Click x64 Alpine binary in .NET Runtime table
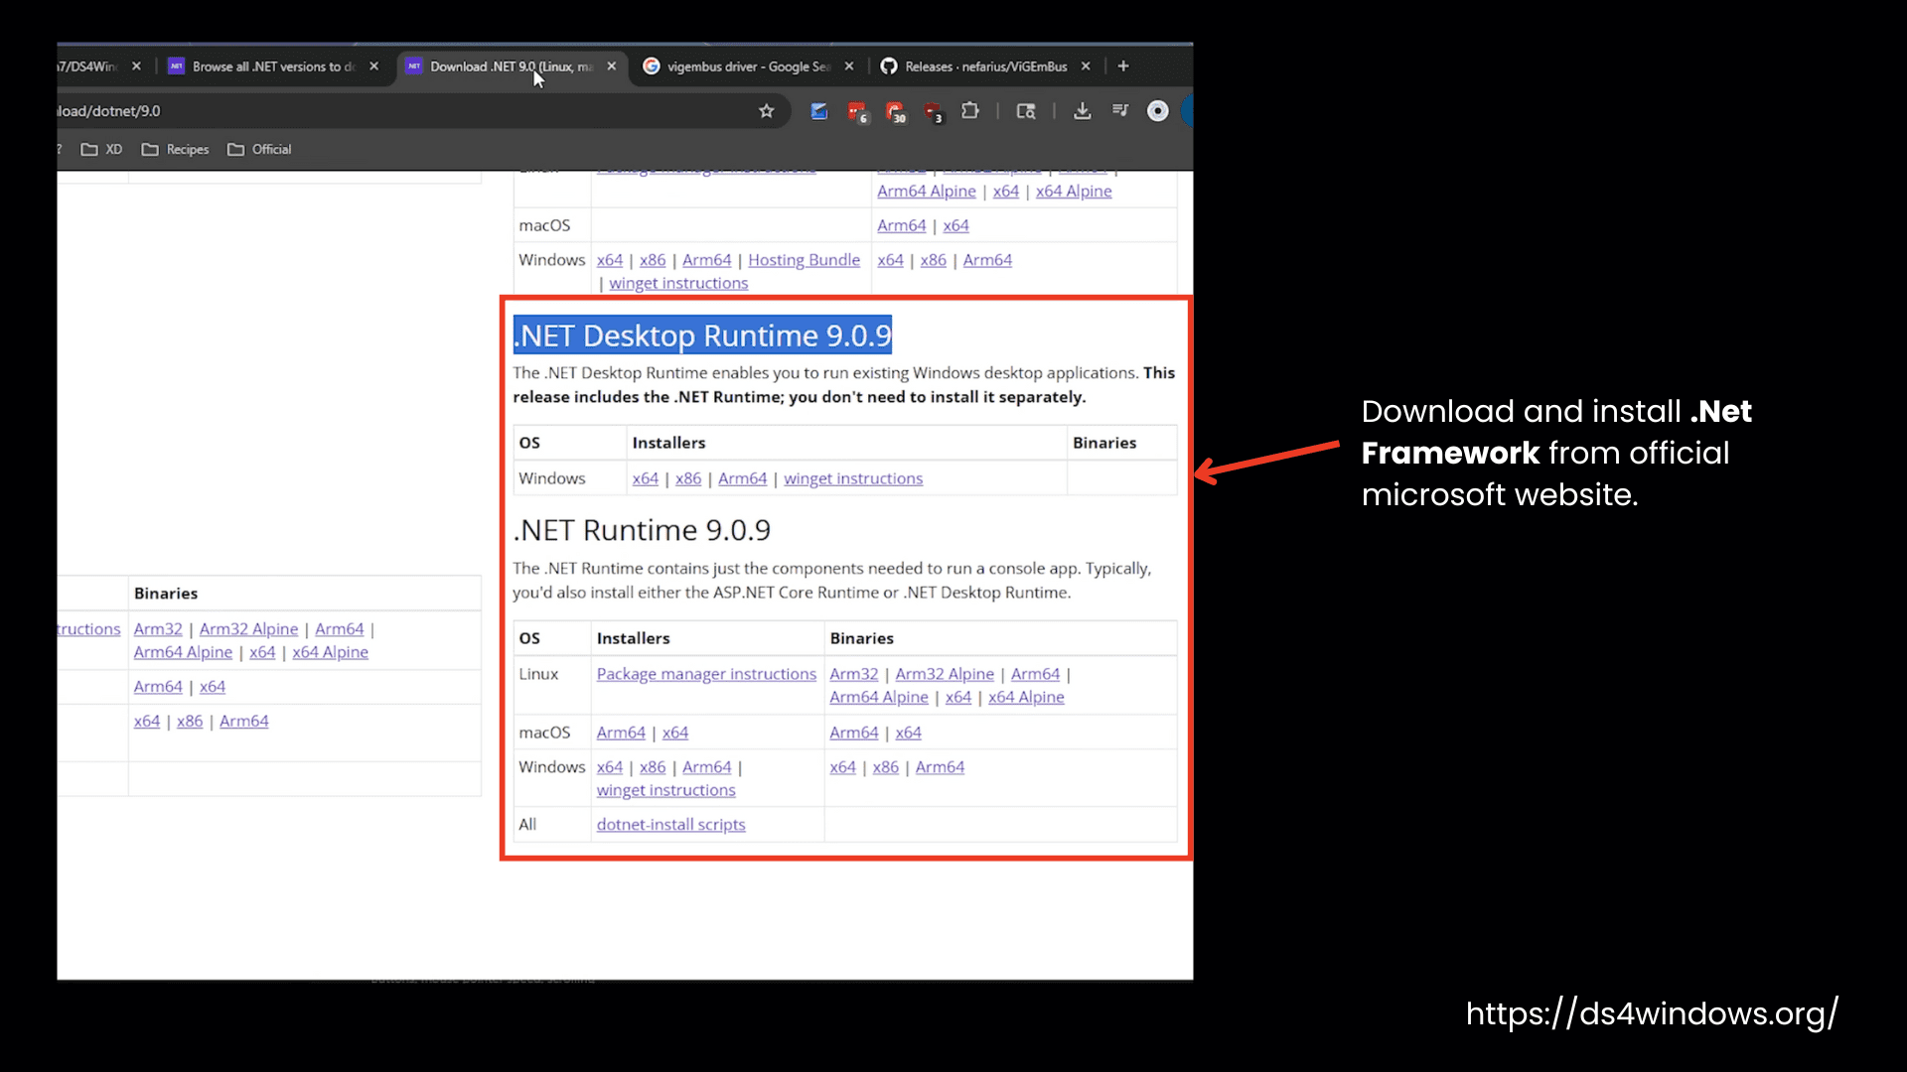This screenshot has height=1072, width=1907. [x=1026, y=697]
